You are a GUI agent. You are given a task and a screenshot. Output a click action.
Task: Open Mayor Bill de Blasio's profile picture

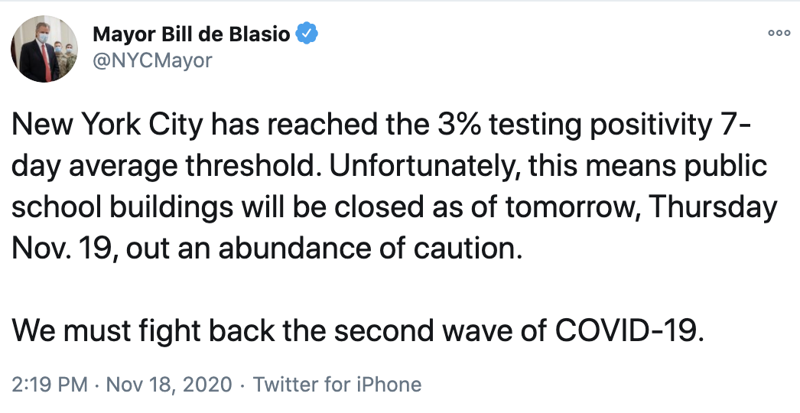(44, 49)
